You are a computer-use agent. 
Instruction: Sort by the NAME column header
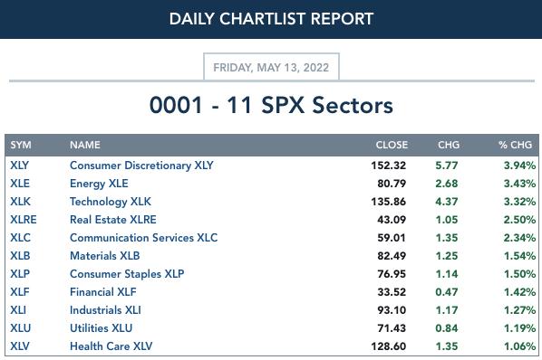point(85,145)
